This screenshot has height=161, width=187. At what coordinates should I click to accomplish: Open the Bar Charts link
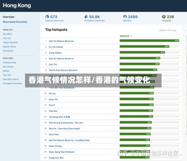8,67
